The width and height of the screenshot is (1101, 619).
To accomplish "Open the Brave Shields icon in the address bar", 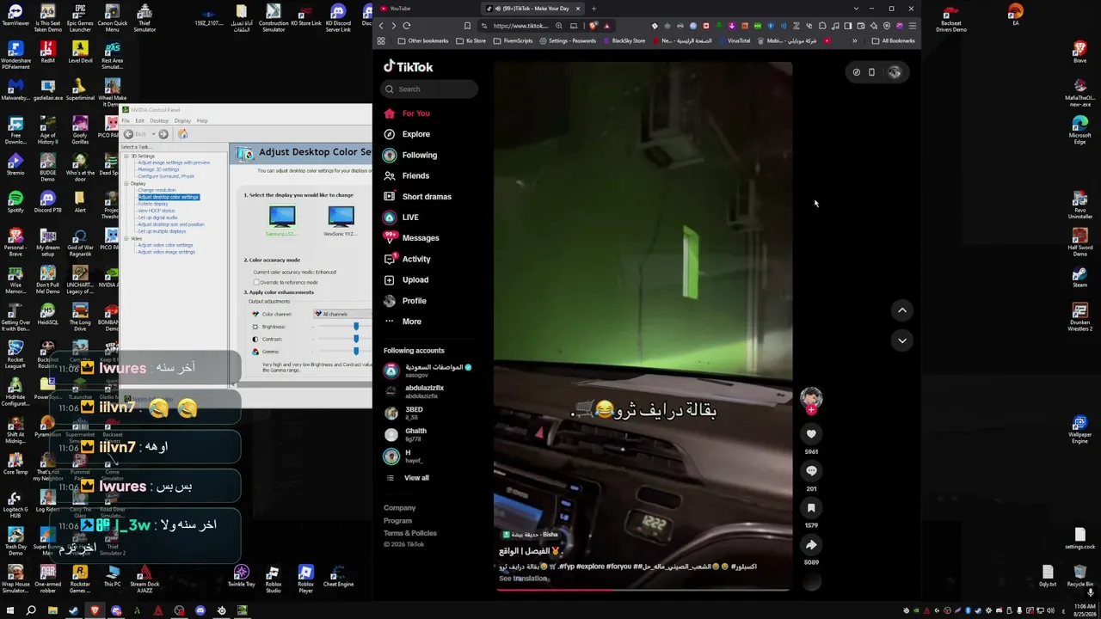I will 593,26.
